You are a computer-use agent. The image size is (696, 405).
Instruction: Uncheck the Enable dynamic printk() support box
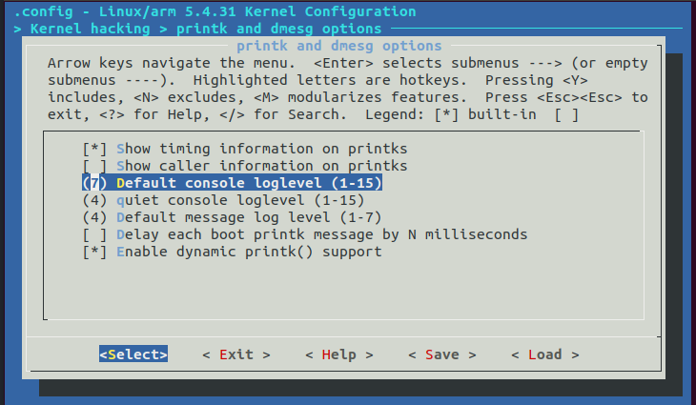(x=93, y=252)
